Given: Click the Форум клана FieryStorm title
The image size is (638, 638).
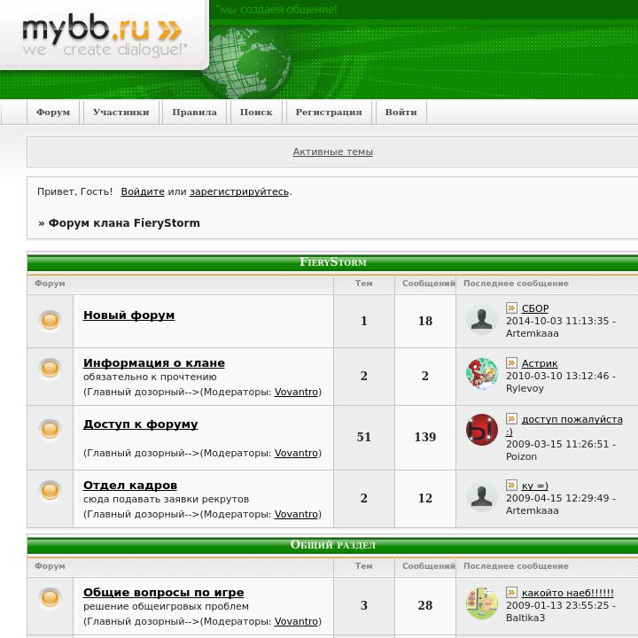Looking at the screenshot, I should click(x=124, y=223).
